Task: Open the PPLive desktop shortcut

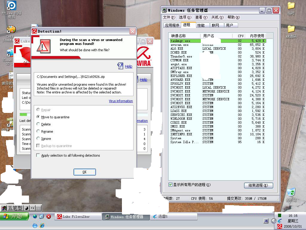Action: click(11, 6)
